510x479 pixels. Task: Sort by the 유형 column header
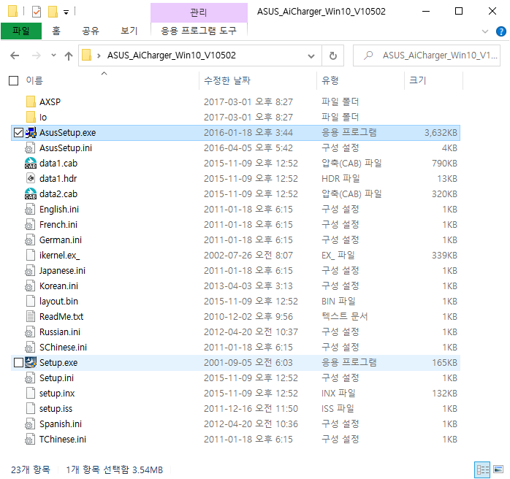(330, 80)
